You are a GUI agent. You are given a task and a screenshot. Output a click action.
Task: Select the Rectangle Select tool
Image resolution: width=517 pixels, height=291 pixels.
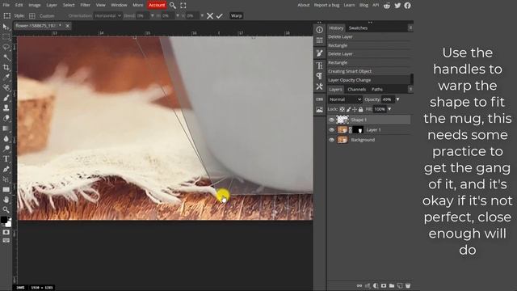pyautogui.click(x=6, y=37)
